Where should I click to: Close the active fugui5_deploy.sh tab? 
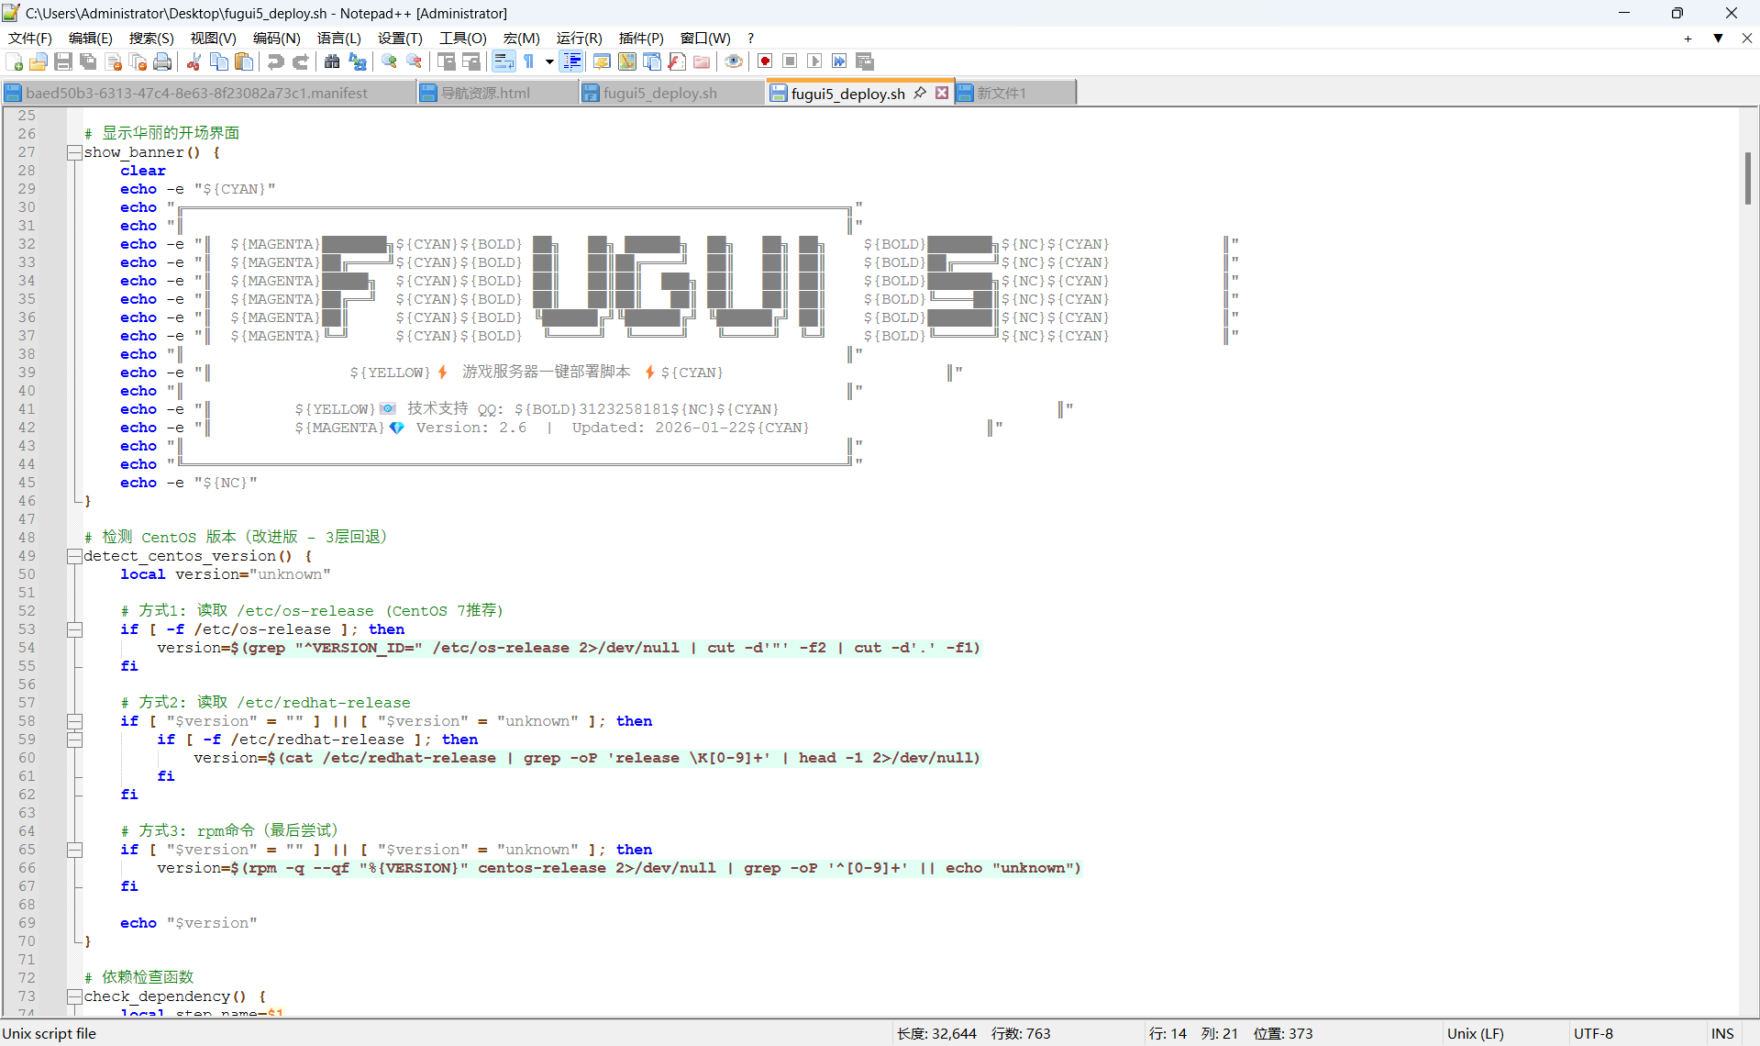point(941,92)
